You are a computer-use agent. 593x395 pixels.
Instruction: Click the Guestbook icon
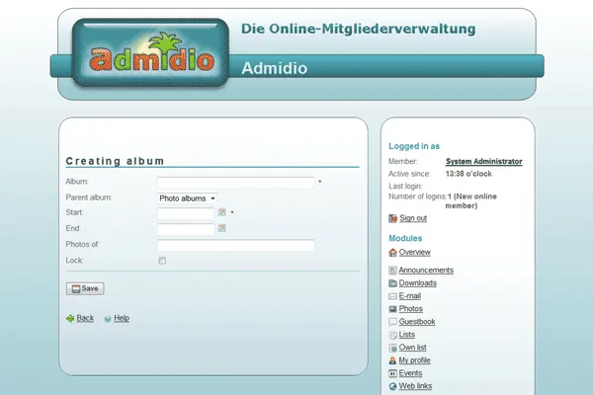click(393, 322)
